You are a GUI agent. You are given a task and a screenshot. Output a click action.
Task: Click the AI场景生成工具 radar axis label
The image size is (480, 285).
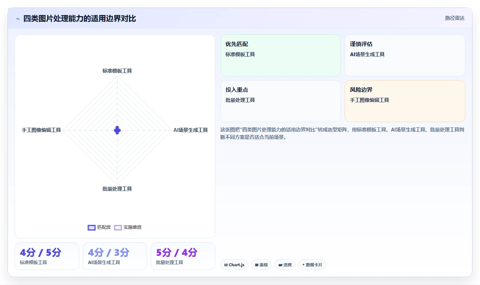point(190,130)
